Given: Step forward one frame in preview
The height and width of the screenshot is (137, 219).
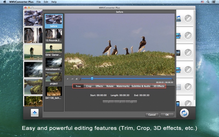Looking at the screenshot, I should [x=72, y=79].
